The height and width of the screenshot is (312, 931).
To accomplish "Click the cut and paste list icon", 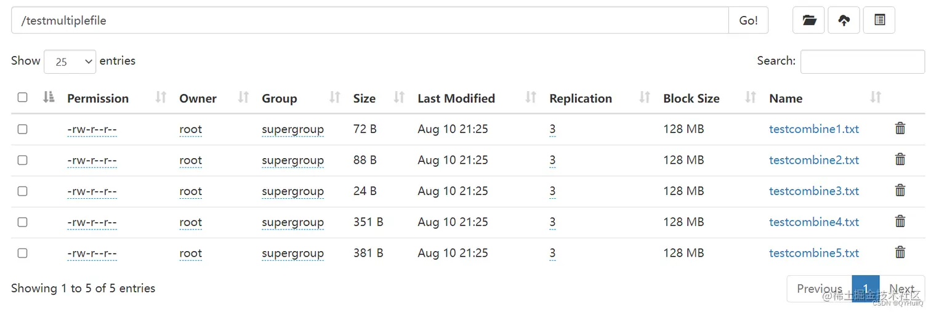I will pyautogui.click(x=879, y=20).
